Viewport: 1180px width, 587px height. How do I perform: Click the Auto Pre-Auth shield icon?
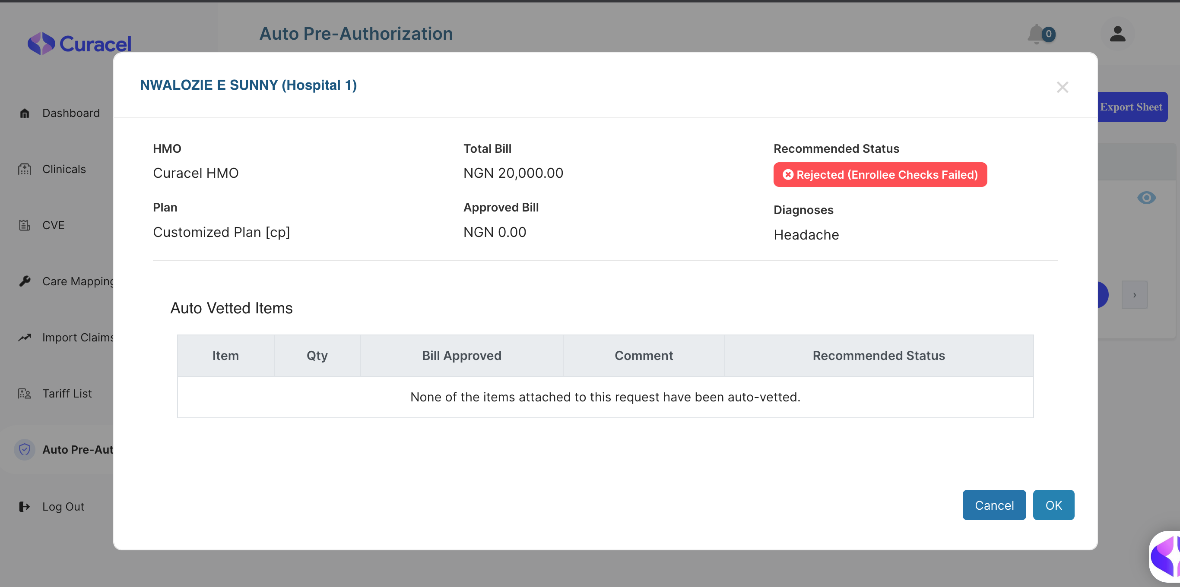coord(25,450)
